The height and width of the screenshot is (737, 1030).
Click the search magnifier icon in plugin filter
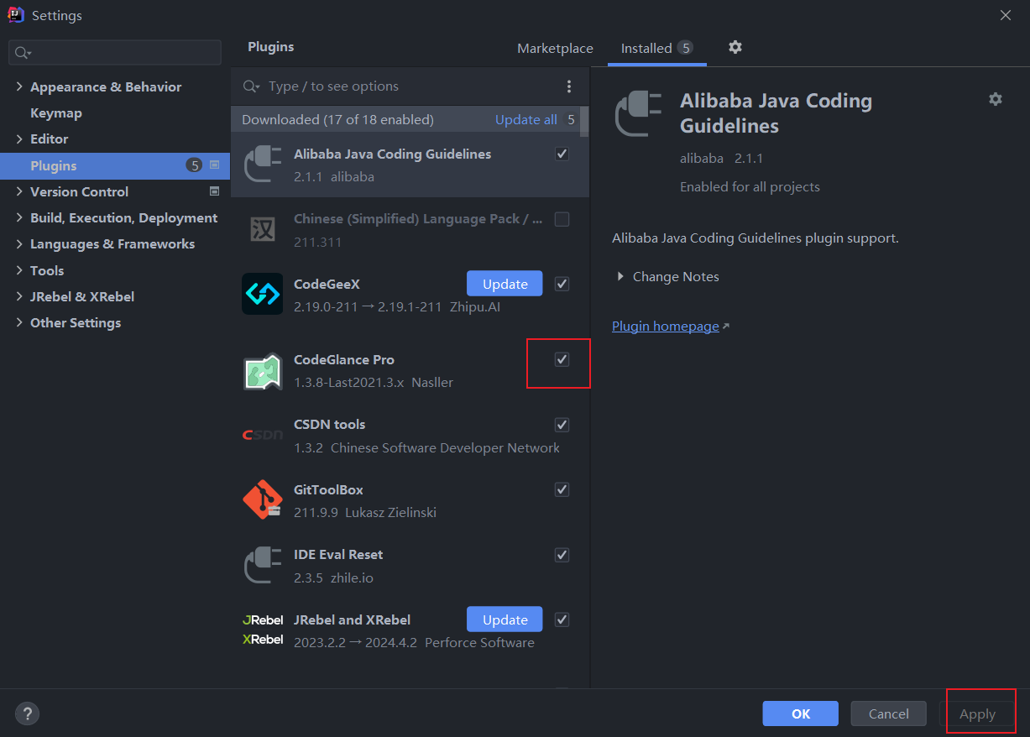251,86
